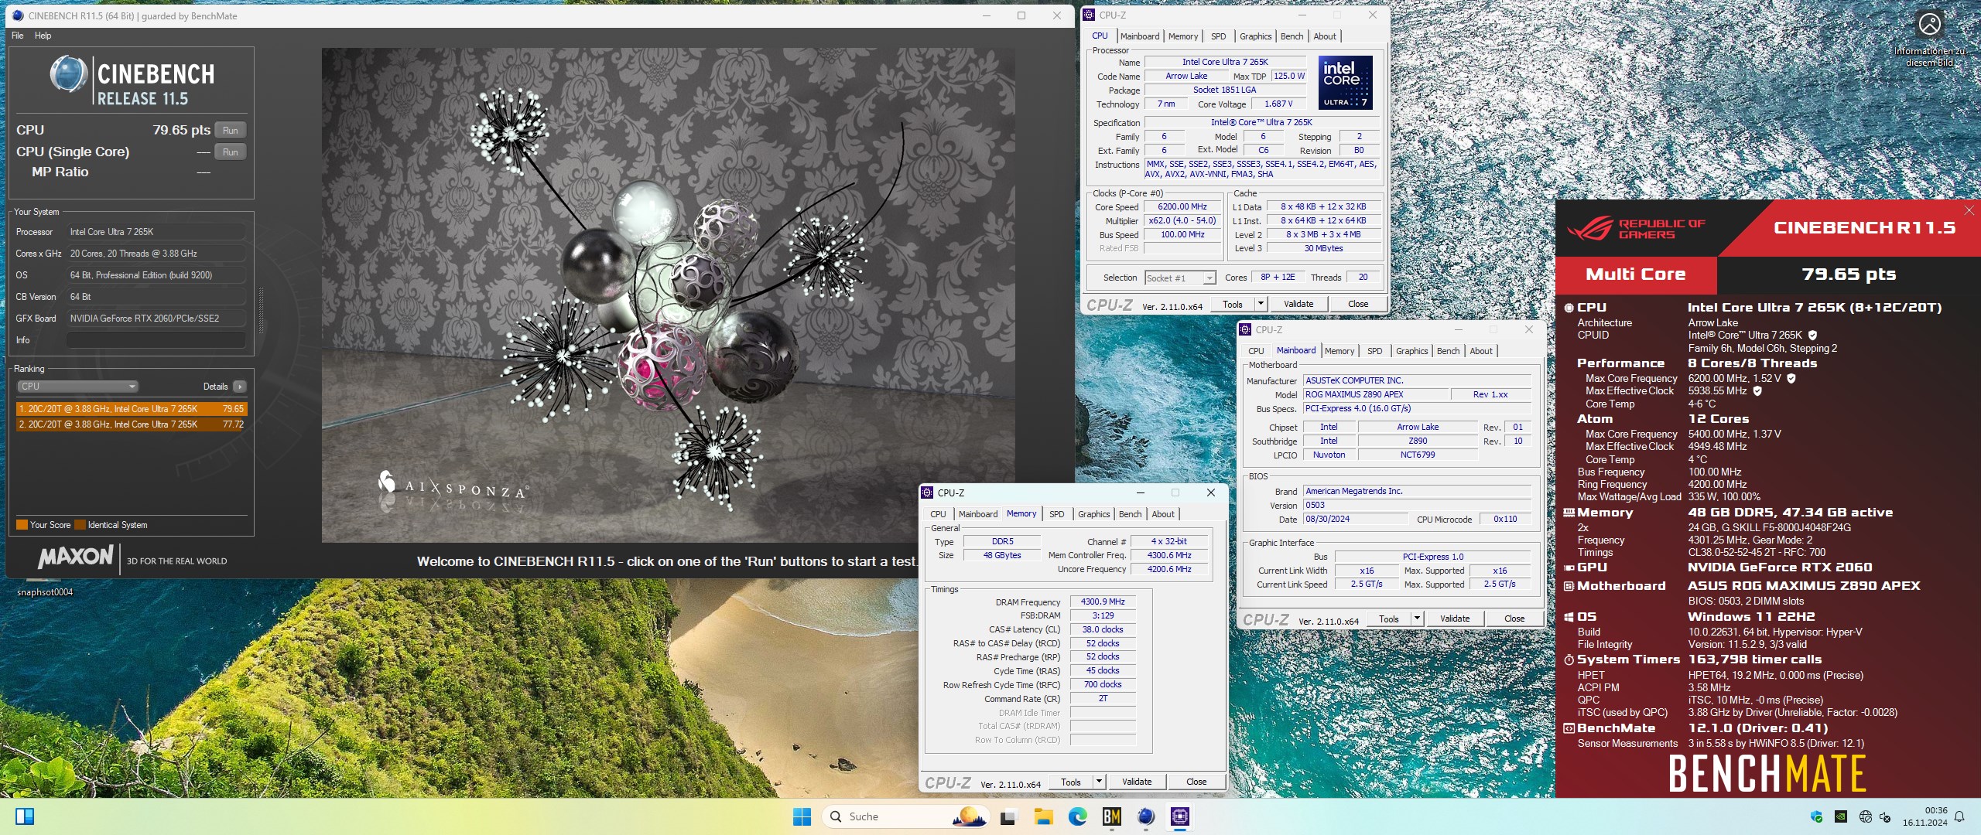Switch to Bench tab in top CPU-Z window

[x=1292, y=36]
